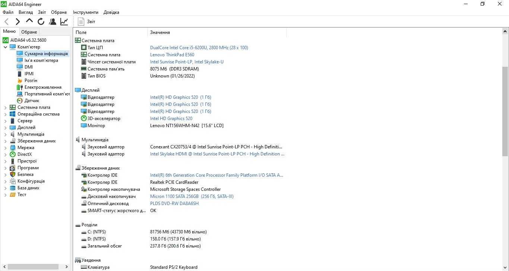Expand the Операційна система tree node
Viewport: 509px width, 271px height.
(x=5, y=114)
